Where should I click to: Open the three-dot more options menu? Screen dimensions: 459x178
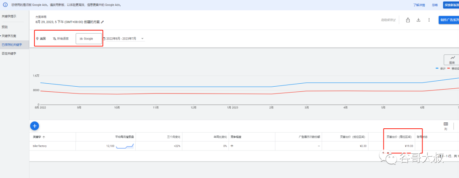[x=429, y=20]
